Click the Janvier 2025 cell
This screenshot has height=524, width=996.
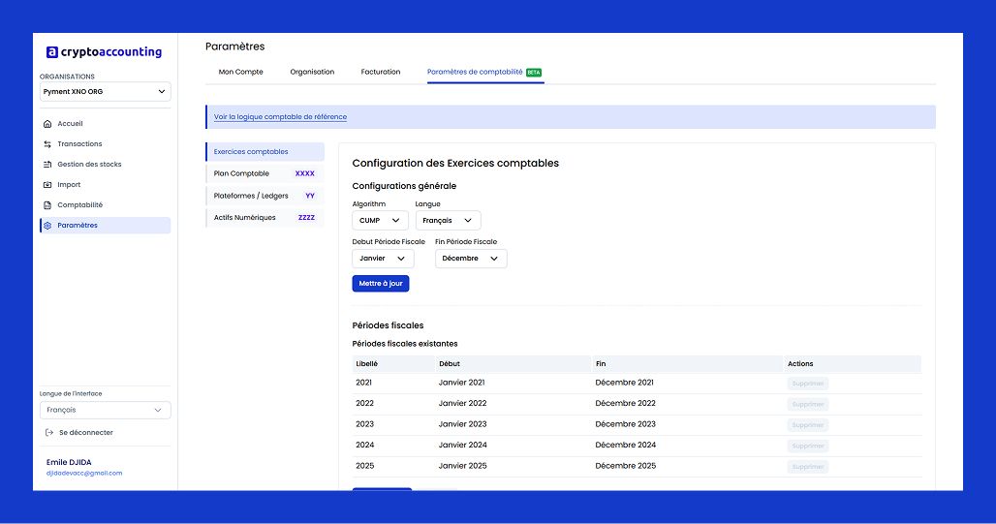click(x=462, y=466)
